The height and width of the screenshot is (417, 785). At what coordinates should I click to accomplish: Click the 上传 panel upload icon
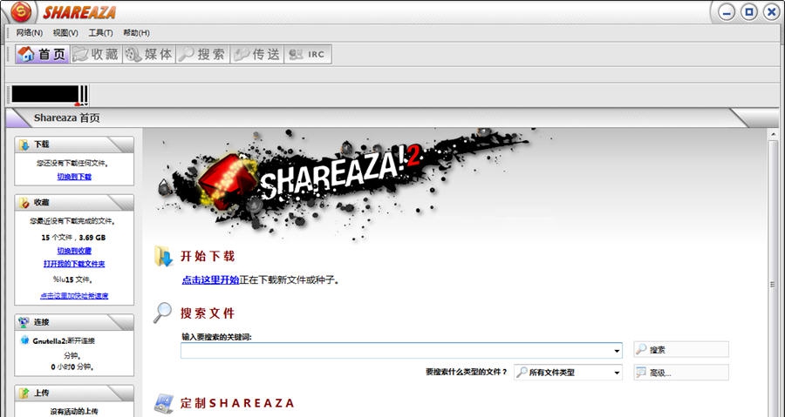click(24, 393)
